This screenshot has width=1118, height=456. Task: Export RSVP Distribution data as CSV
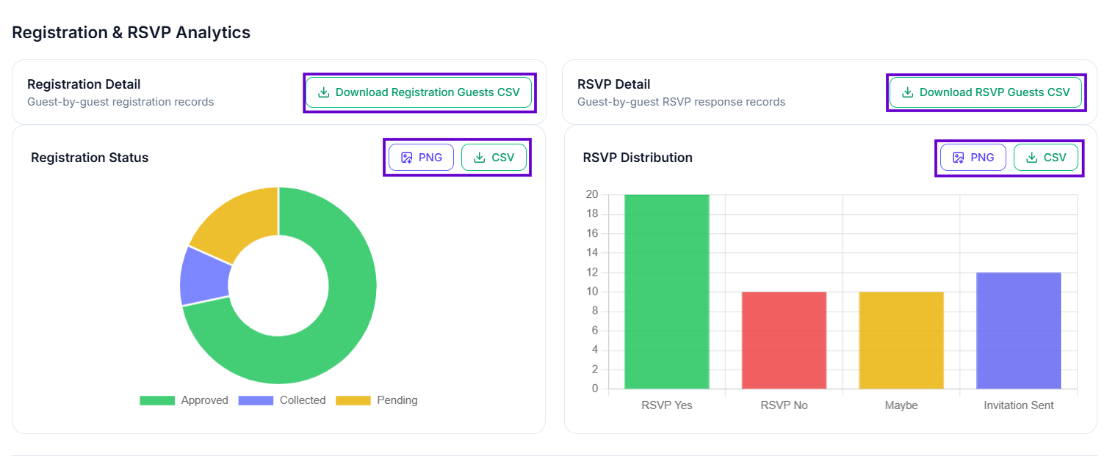tap(1046, 158)
